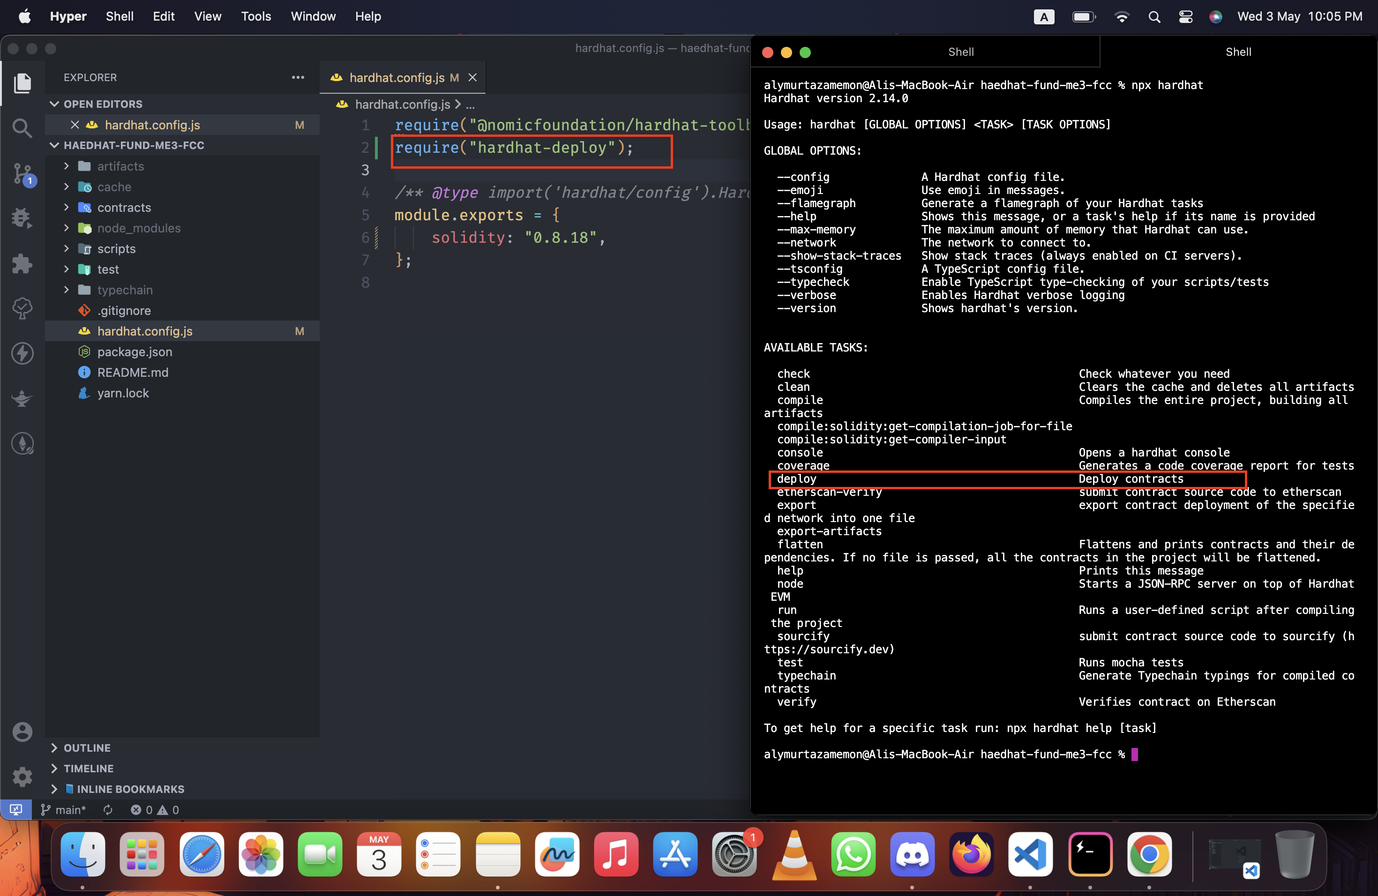Click synchronize changes icon in status bar

point(108,809)
